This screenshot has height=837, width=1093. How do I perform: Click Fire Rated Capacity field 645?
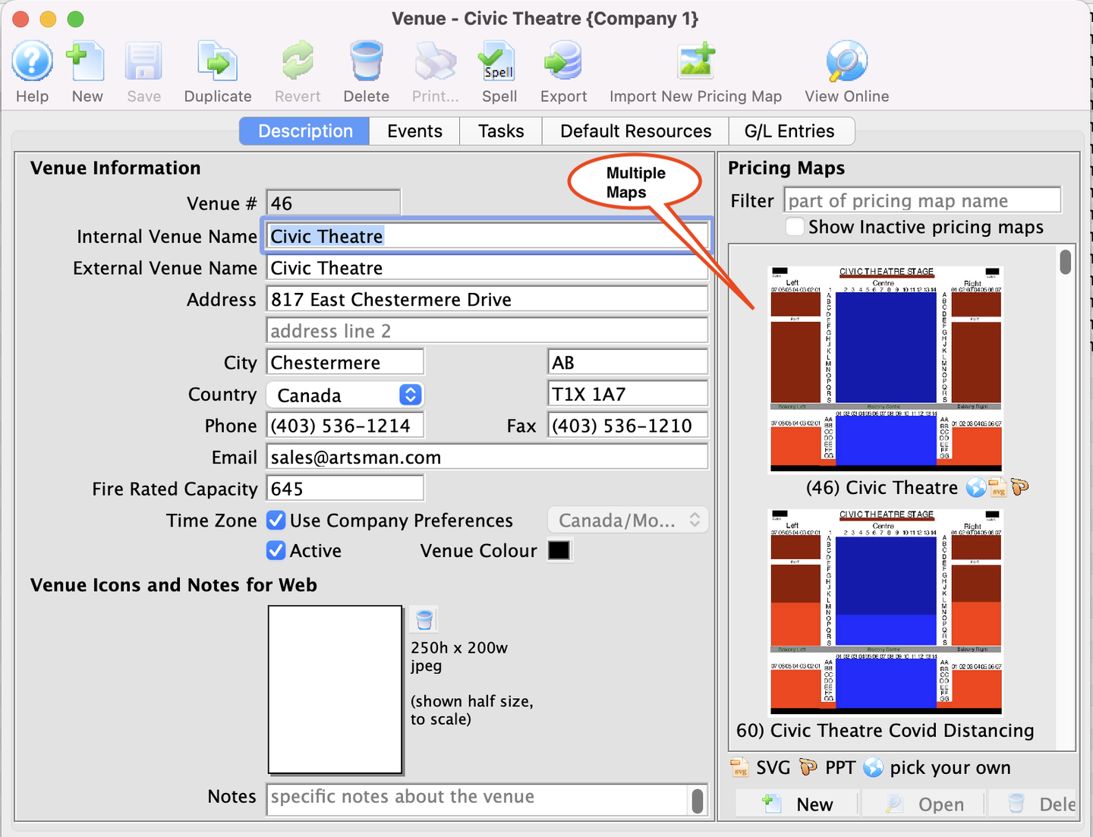(x=345, y=489)
